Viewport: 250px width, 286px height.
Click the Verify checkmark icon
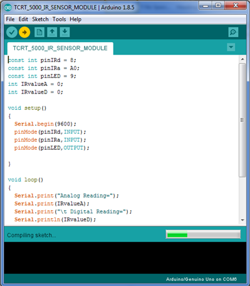click(12, 33)
